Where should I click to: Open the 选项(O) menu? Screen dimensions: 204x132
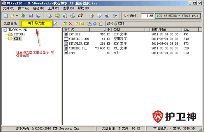click(68, 8)
